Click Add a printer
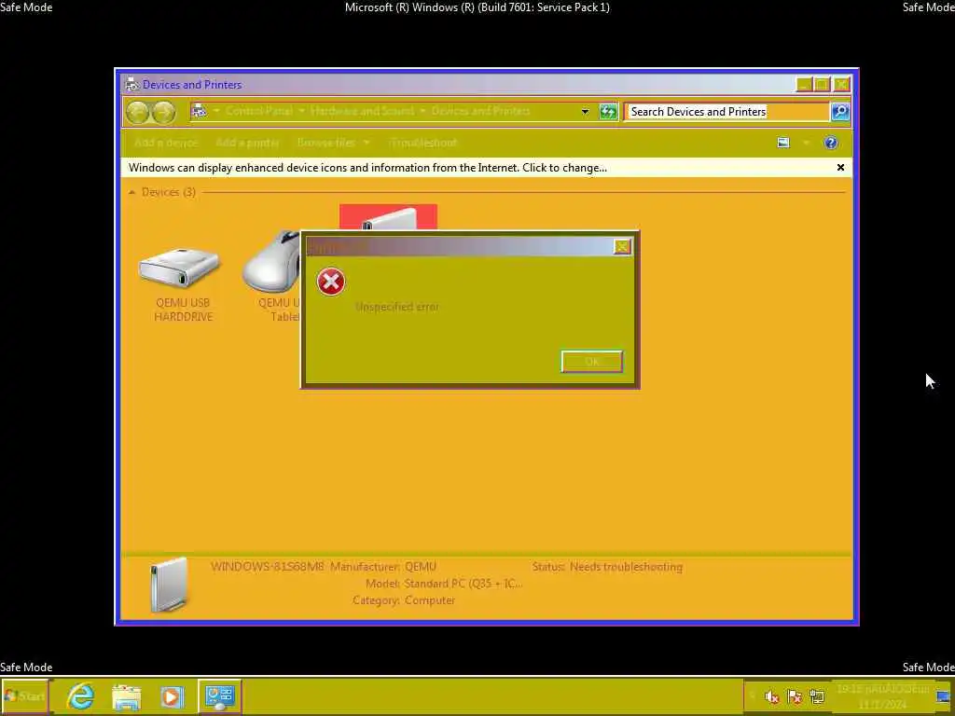 (x=246, y=143)
